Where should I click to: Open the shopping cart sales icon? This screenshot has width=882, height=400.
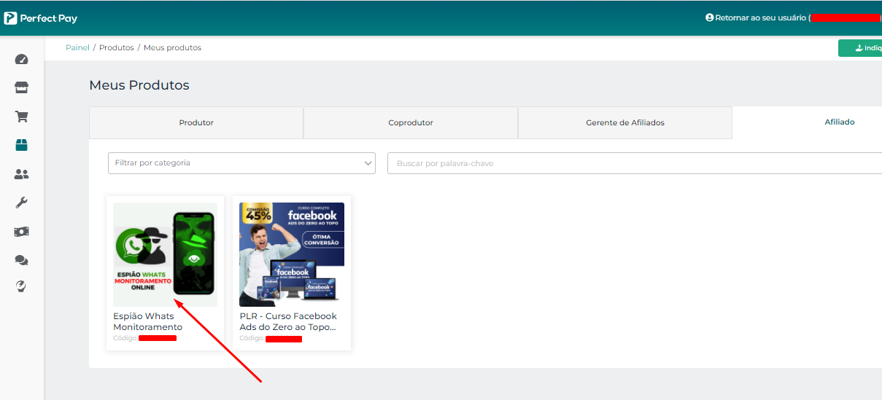21,117
